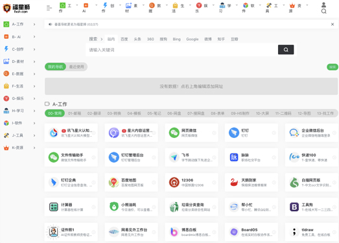Select the 06-网盘 category tab
Image resolution: width=339 pixels, height=243 pixels.
coord(174,113)
